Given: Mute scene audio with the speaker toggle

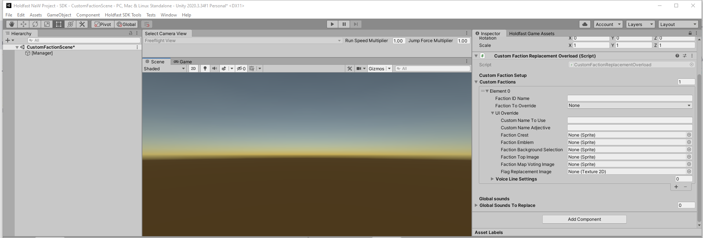Looking at the screenshot, I should pos(215,68).
